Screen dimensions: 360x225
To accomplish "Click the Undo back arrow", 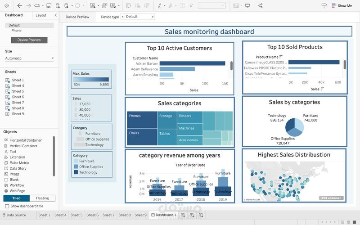I will click(x=20, y=6).
